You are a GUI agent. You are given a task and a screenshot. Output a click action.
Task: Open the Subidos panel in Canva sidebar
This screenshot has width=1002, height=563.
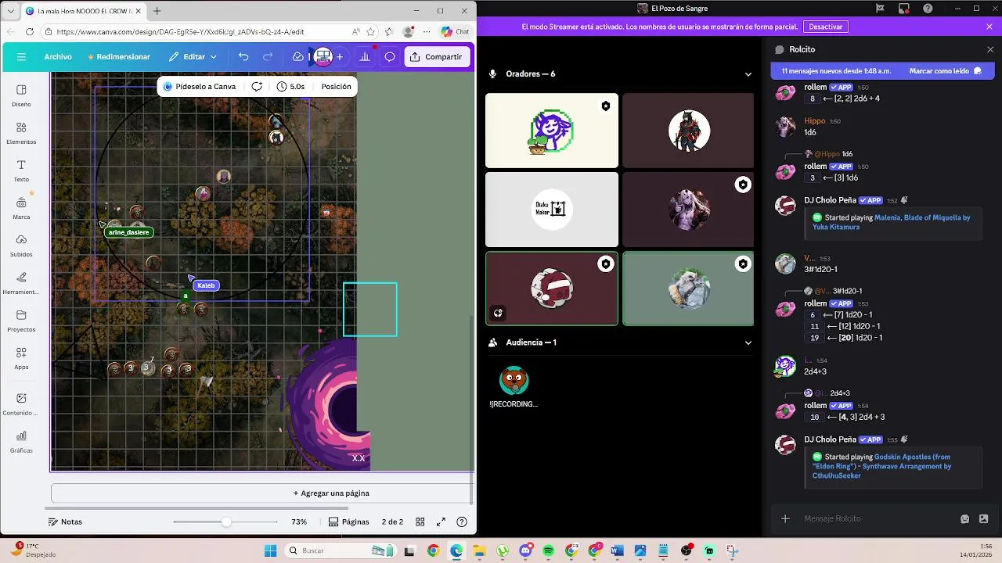(21, 246)
